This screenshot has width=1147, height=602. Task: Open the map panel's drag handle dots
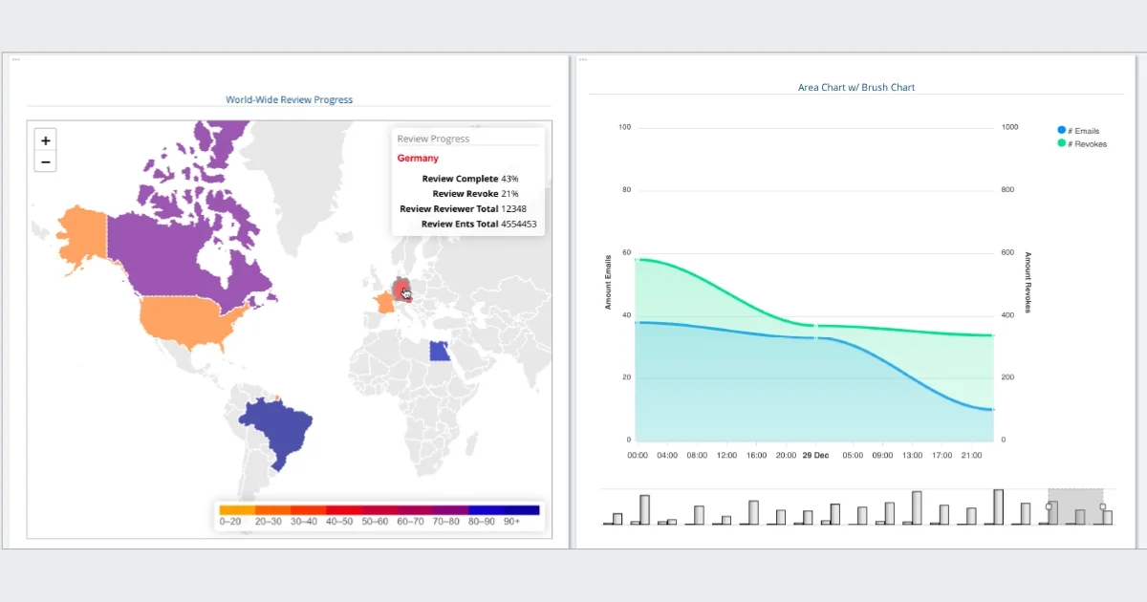tap(15, 59)
